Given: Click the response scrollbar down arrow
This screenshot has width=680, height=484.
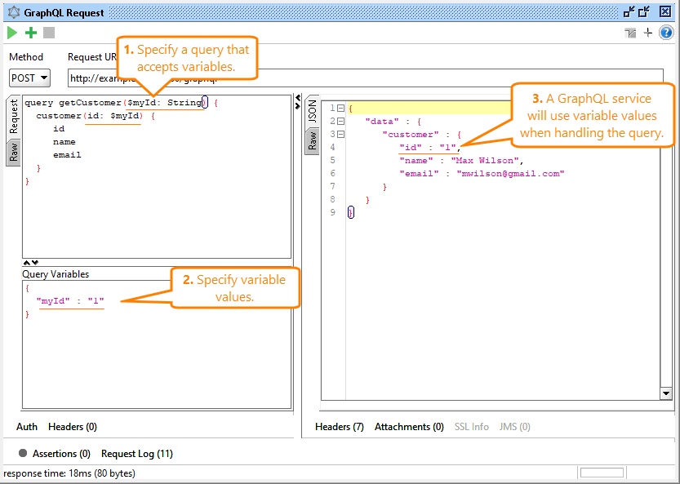Looking at the screenshot, I should coord(665,393).
